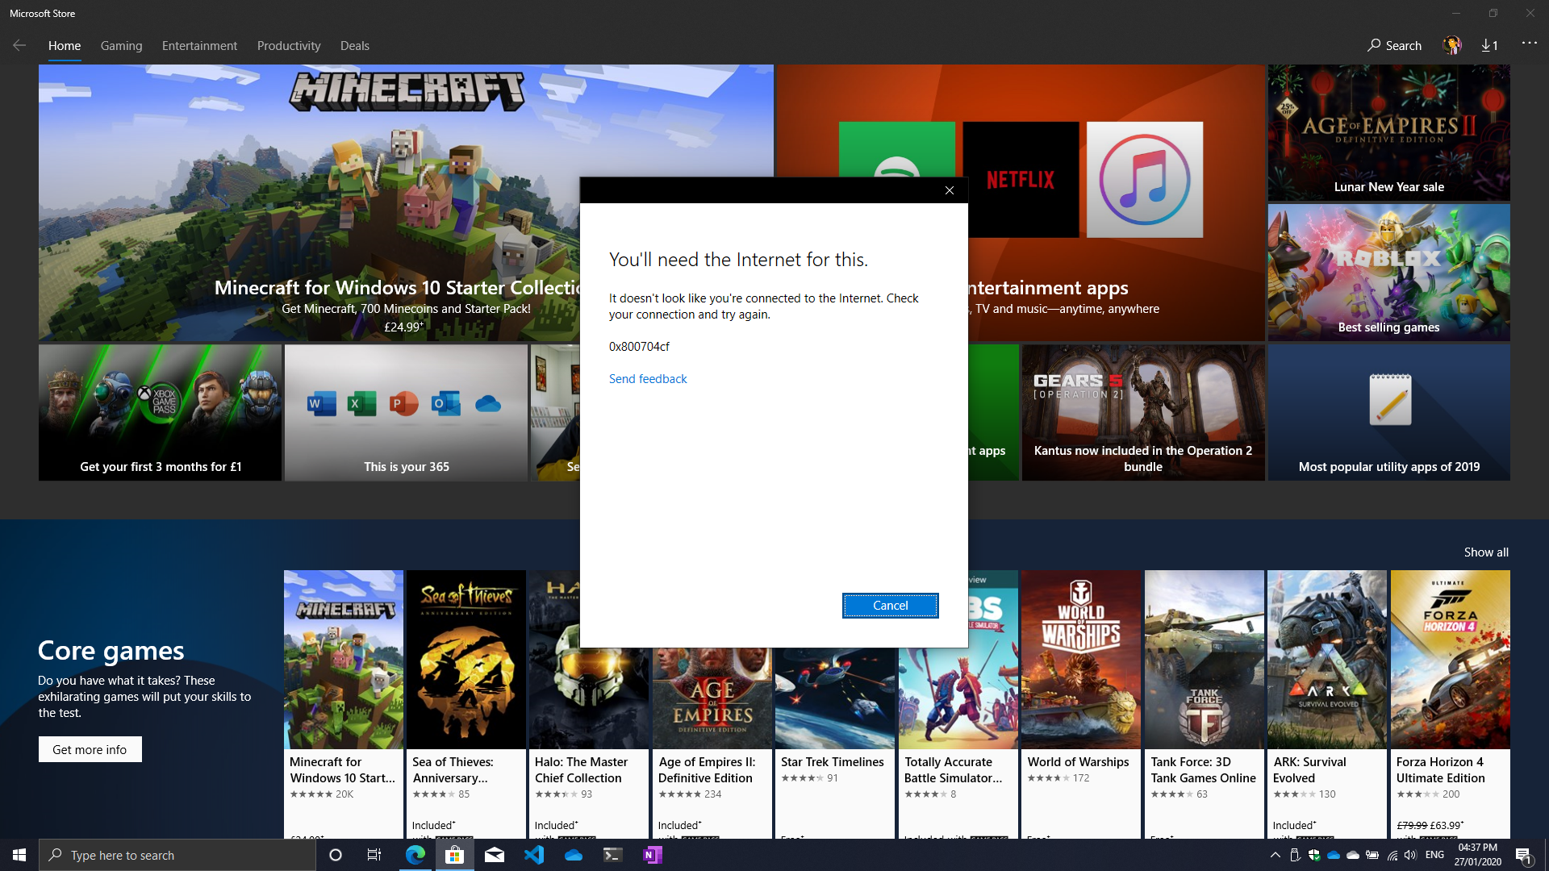Click the blue OneDrive tray icon

tap(1334, 855)
